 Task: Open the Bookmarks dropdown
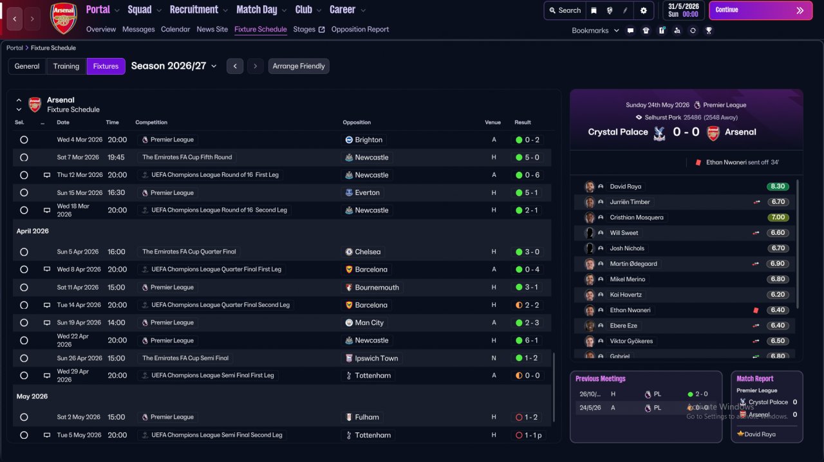595,30
